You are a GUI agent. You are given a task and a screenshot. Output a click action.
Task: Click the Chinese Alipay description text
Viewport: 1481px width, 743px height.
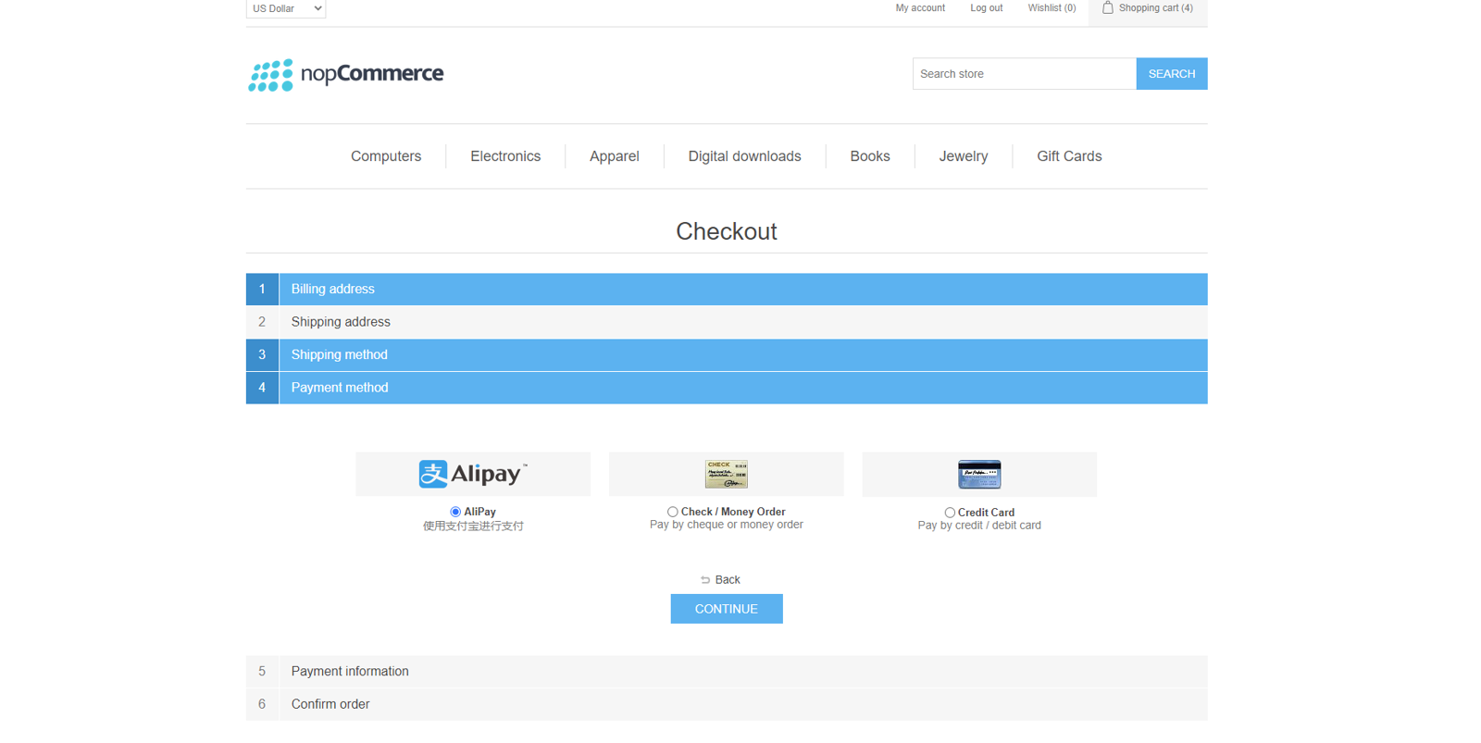pyautogui.click(x=473, y=526)
